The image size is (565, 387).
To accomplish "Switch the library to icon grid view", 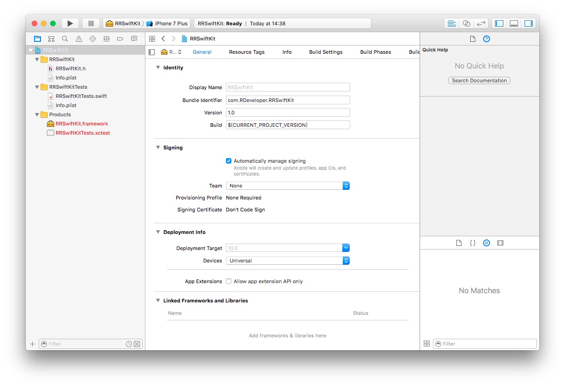I will pos(427,344).
